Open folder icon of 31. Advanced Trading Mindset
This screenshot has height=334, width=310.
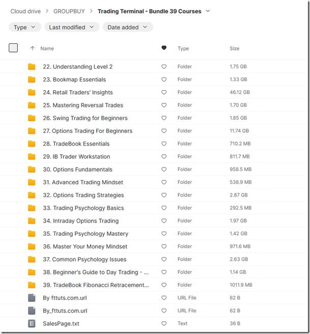pos(32,182)
